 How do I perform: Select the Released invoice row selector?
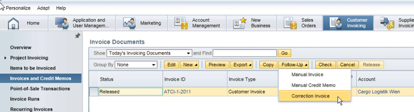pyautogui.click(x=94, y=92)
